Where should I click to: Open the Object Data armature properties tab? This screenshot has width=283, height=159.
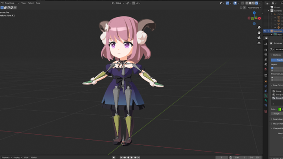click(x=266, y=96)
